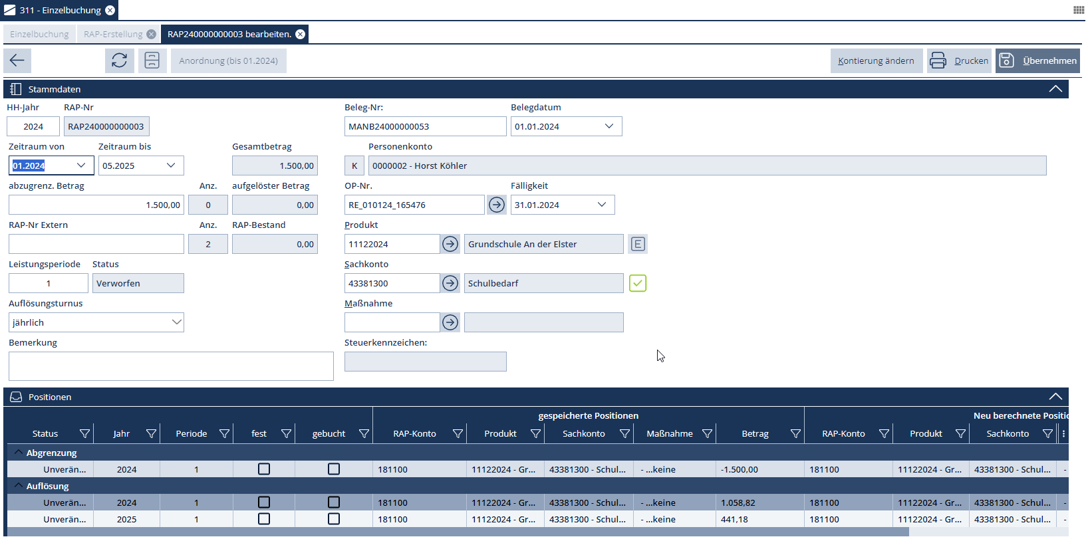Open the Auflösungsturnus dropdown showing jährlich
Image resolution: width=1090 pixels, height=547 pixels.
click(x=176, y=322)
